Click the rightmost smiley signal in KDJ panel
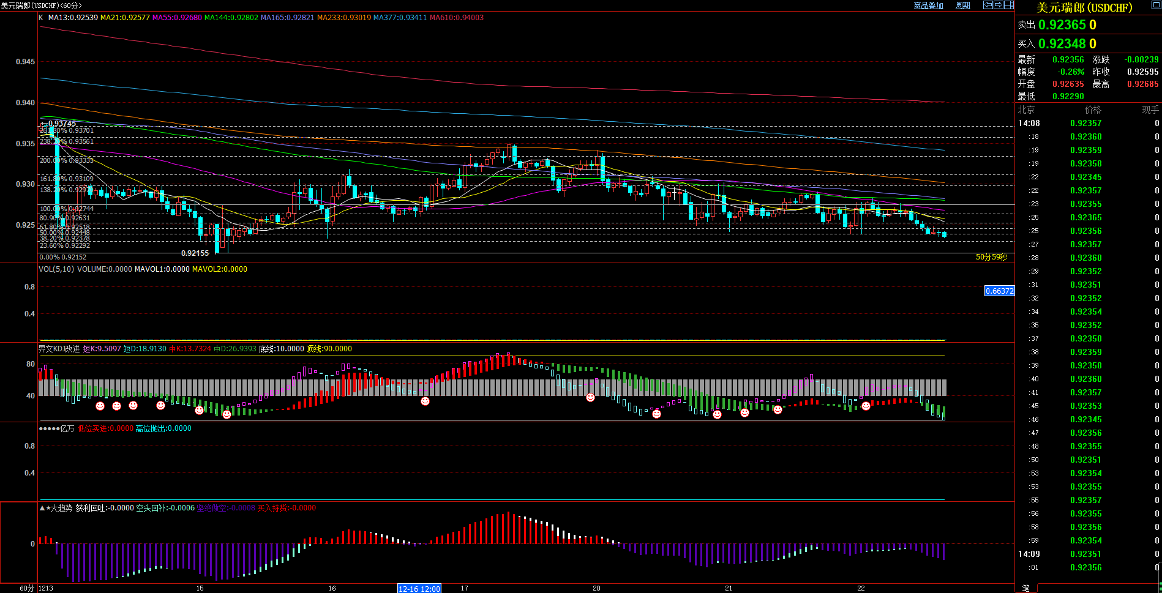Screen dimensions: 1162x593 866,406
